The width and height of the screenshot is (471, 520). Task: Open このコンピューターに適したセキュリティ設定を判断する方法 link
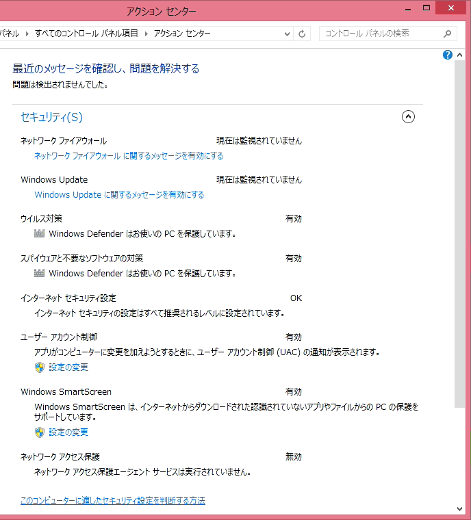pyautogui.click(x=113, y=500)
